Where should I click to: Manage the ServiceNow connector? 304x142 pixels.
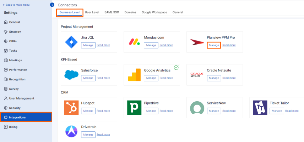click(x=214, y=111)
